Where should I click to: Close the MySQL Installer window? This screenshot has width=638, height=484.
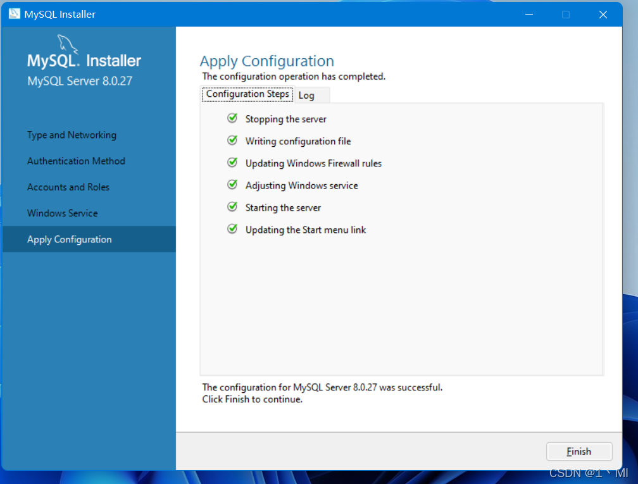603,14
